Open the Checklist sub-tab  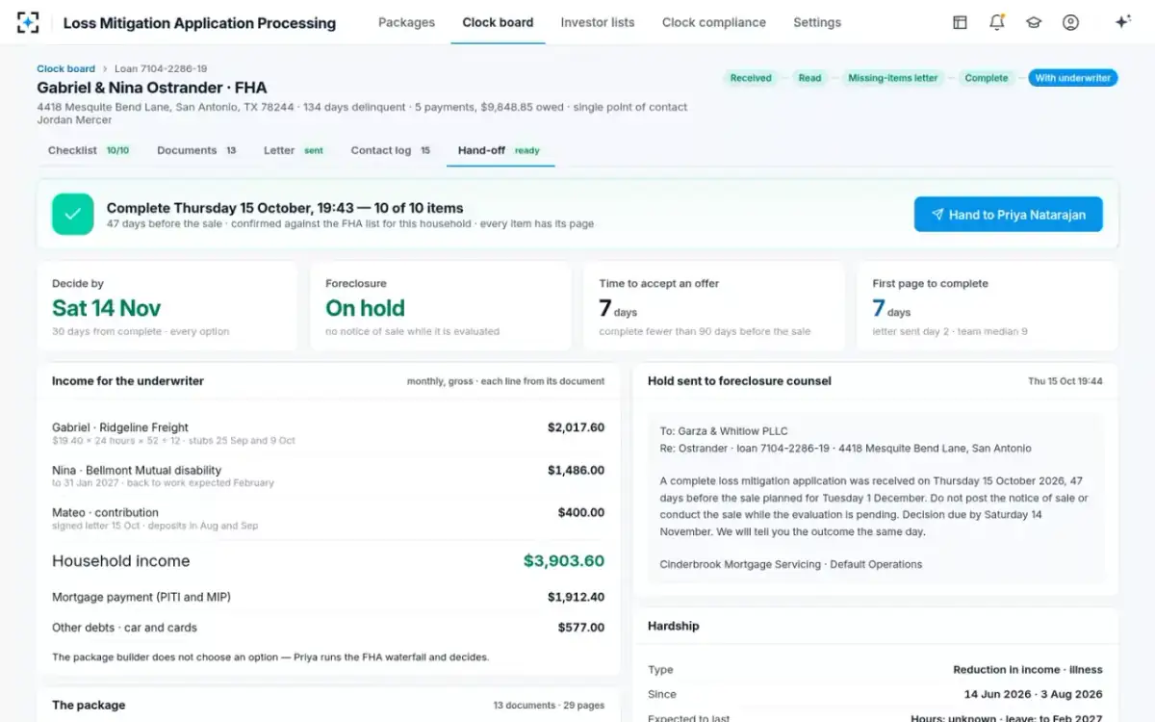click(90, 150)
